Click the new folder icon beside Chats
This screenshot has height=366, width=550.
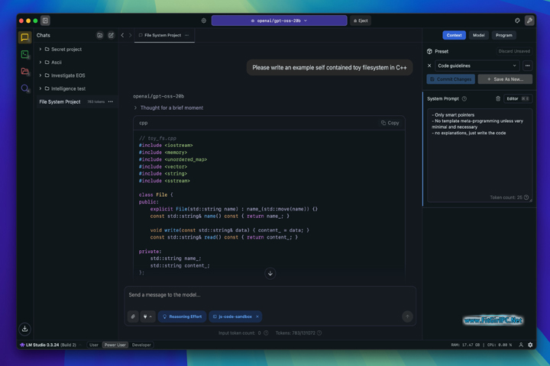(100, 35)
